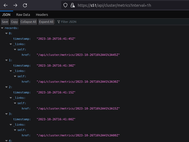Click Collapse All button

pos(28,22)
